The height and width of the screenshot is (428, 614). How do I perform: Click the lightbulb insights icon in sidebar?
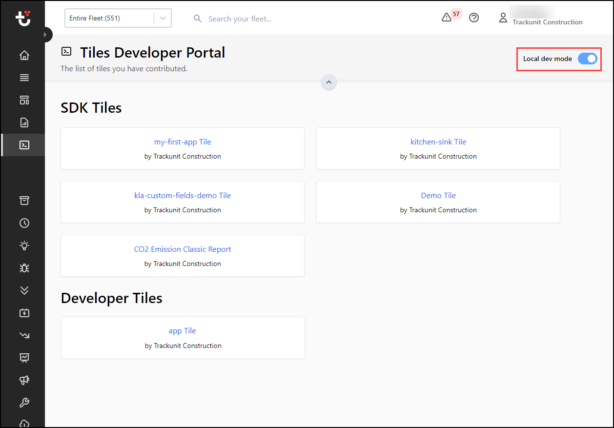click(x=24, y=245)
